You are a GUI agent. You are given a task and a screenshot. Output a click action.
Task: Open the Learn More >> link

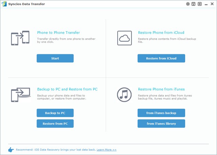[106, 150]
